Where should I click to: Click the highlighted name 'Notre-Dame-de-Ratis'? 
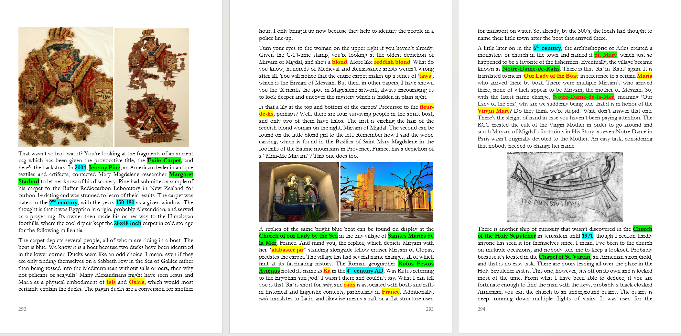pyautogui.click(x=531, y=69)
